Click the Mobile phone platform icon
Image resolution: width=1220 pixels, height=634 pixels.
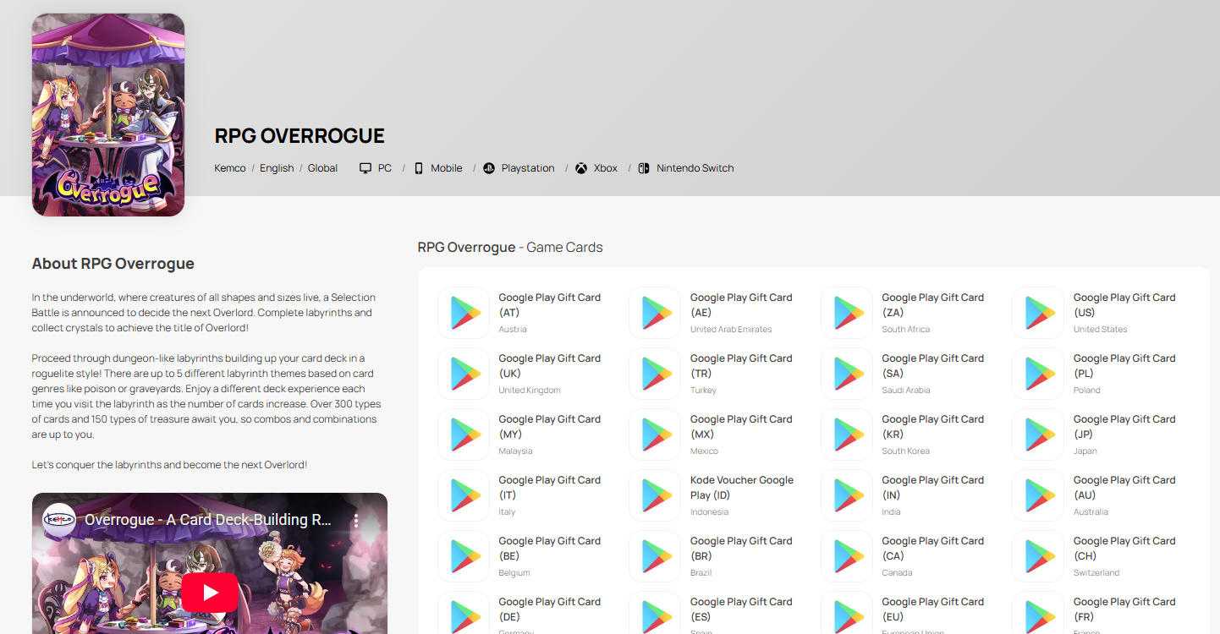pos(419,168)
